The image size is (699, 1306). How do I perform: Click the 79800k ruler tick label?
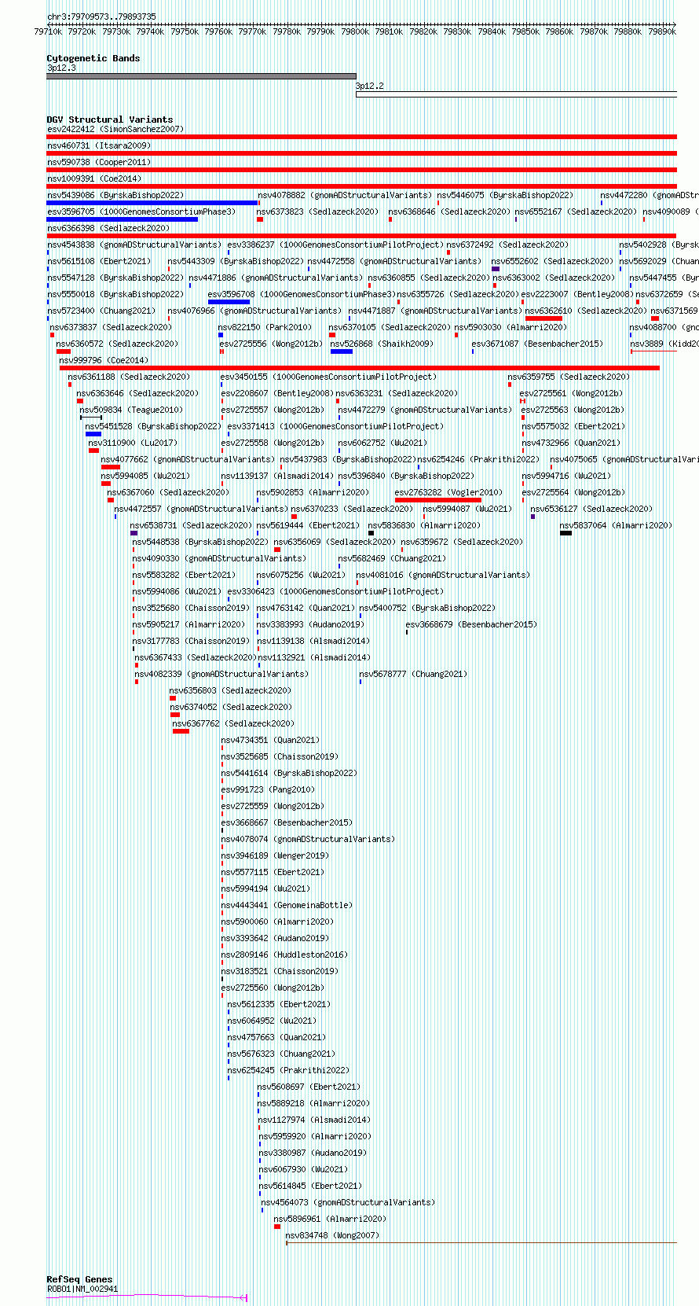[x=355, y=31]
